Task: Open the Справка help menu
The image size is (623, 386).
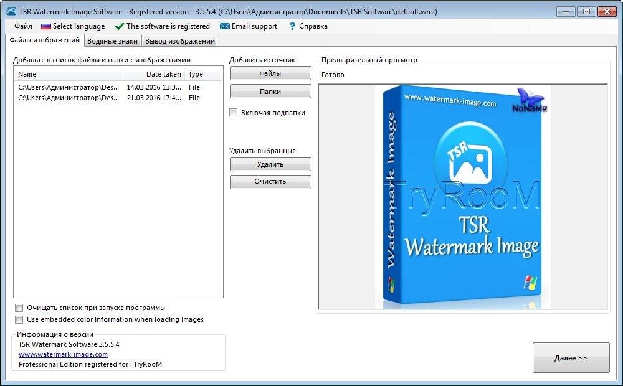Action: pos(313,26)
